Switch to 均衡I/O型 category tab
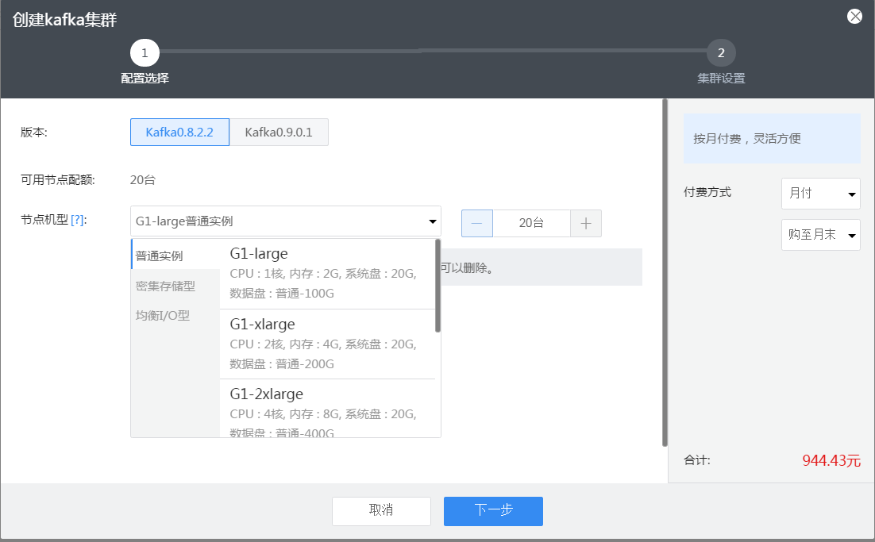 [x=163, y=315]
